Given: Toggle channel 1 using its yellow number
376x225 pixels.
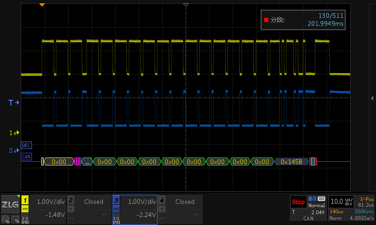Looking at the screenshot, I should [25, 200].
